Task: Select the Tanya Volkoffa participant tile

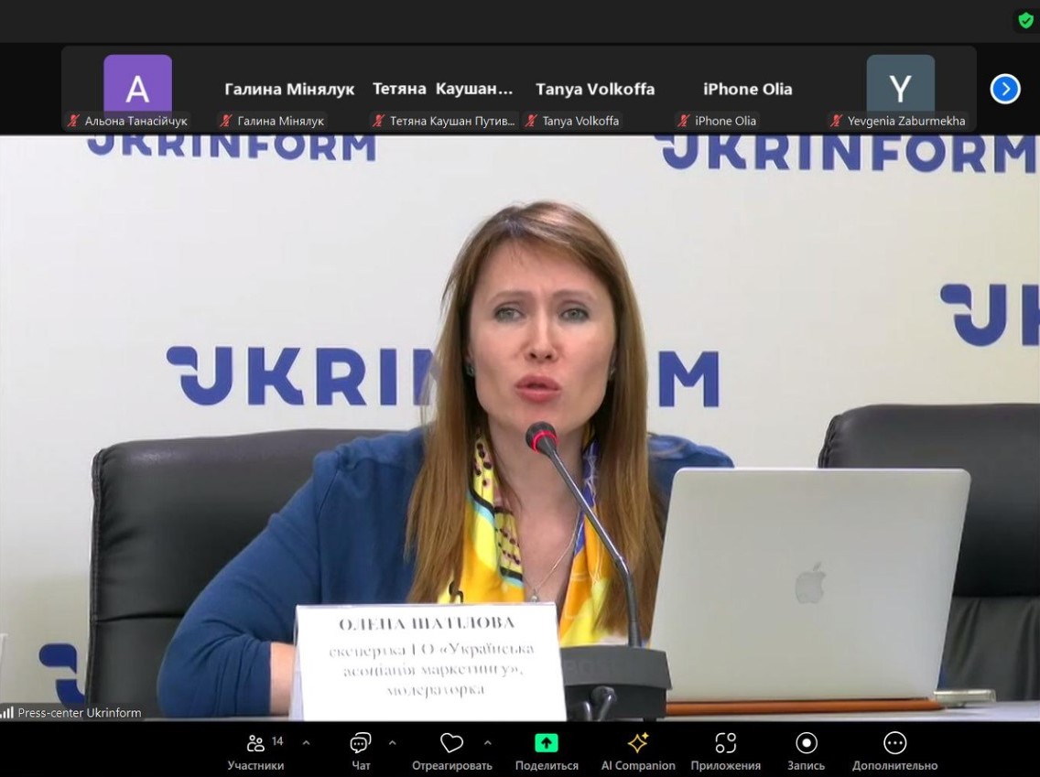Action: coord(595,90)
